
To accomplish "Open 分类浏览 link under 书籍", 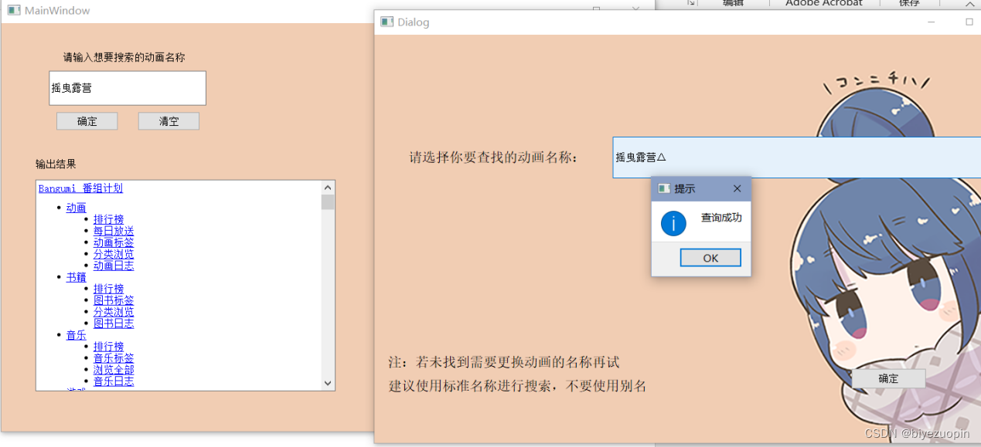I will pyautogui.click(x=114, y=312).
